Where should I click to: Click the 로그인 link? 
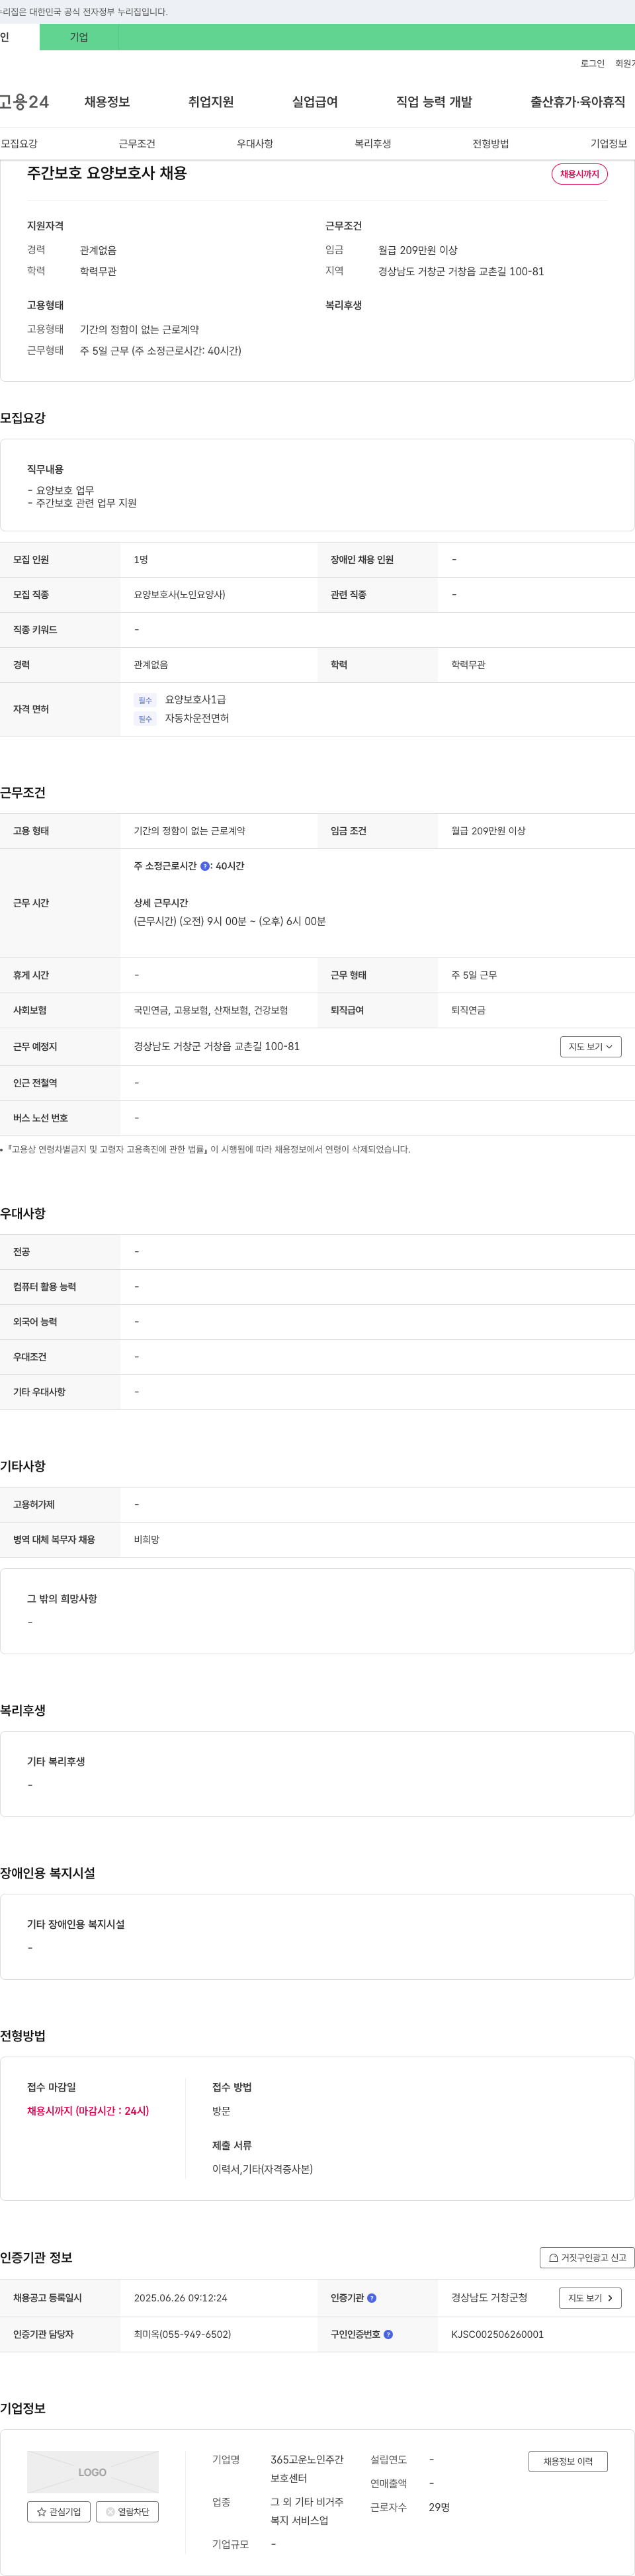(592, 64)
